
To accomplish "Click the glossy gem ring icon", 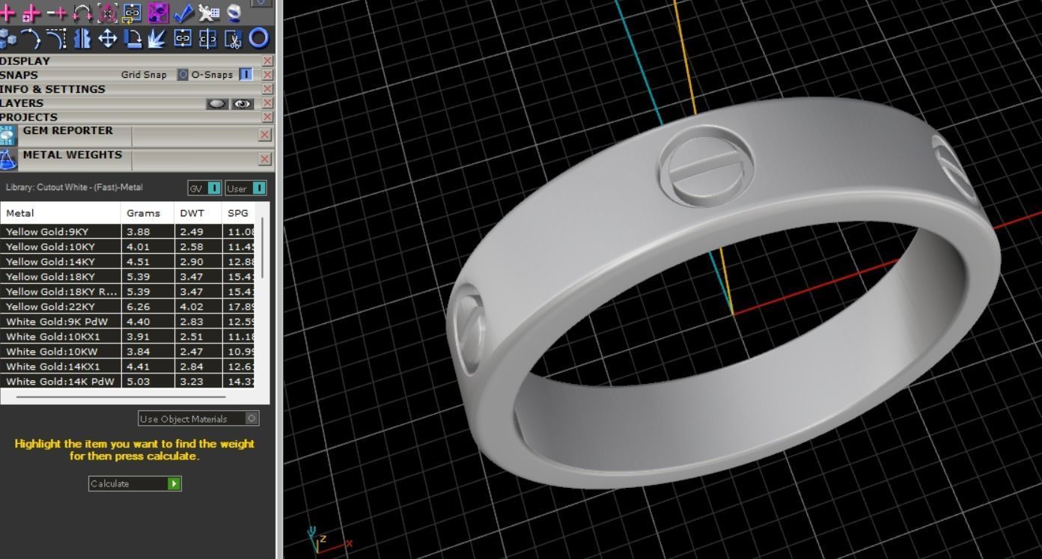I will pos(234,13).
